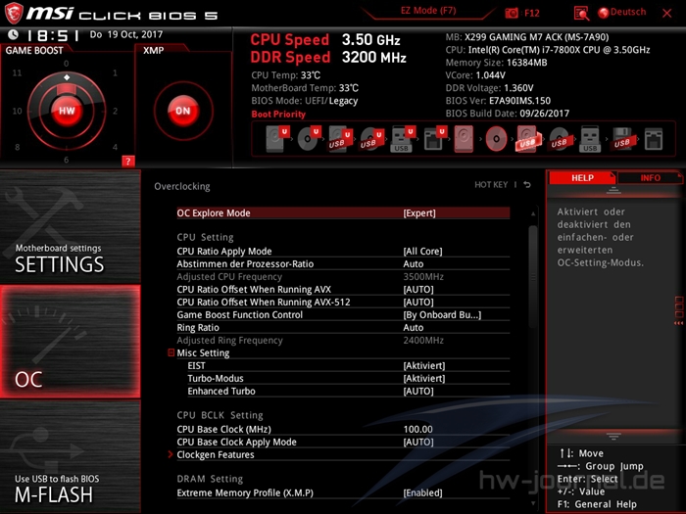
Task: Select the network boot icon with U badge
Action: (434, 139)
